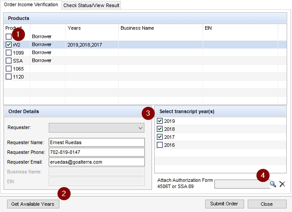The height and width of the screenshot is (212, 292).
Task: Enable the 1099 product checkbox
Action: [x=9, y=53]
